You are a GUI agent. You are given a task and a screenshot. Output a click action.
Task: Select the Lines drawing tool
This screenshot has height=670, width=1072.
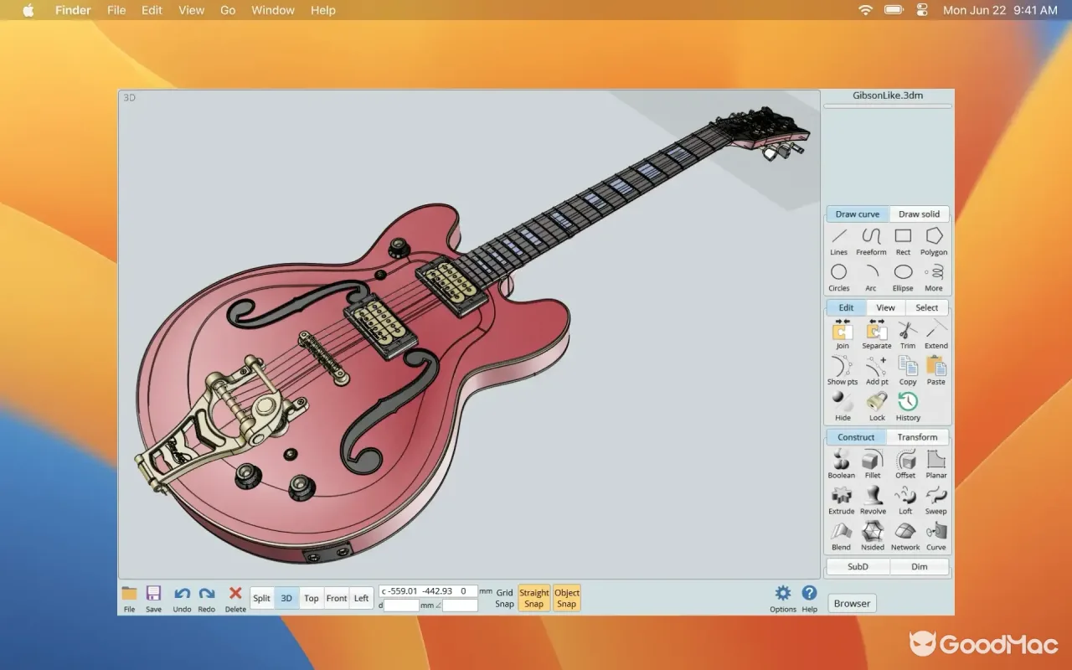coord(838,241)
